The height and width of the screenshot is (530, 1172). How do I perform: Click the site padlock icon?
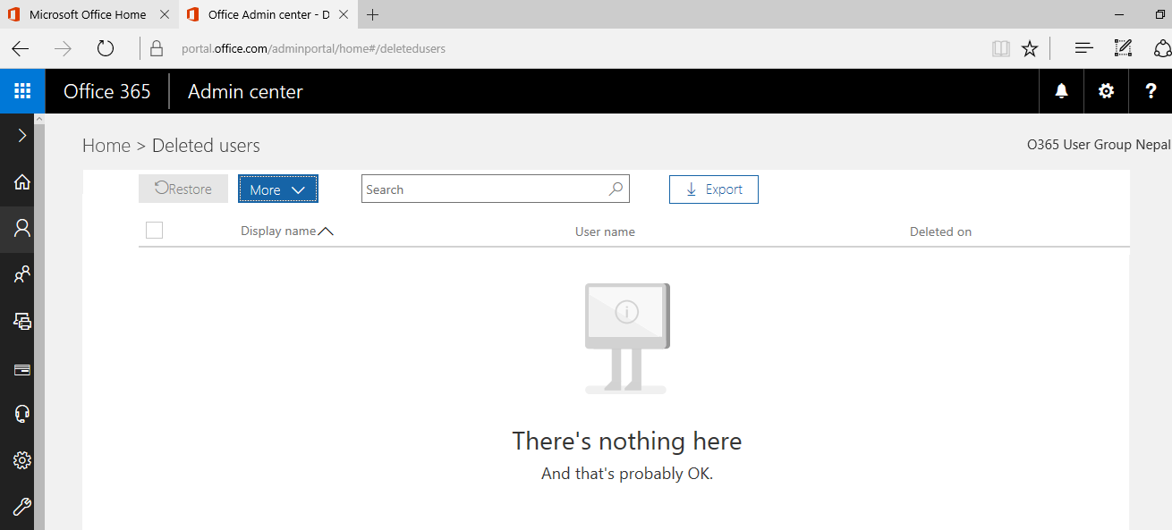coord(157,48)
